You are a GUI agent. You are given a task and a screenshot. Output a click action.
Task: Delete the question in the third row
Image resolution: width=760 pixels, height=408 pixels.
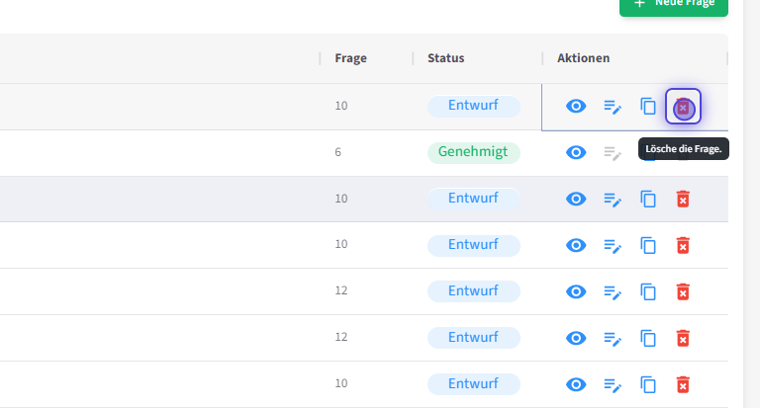[683, 199]
